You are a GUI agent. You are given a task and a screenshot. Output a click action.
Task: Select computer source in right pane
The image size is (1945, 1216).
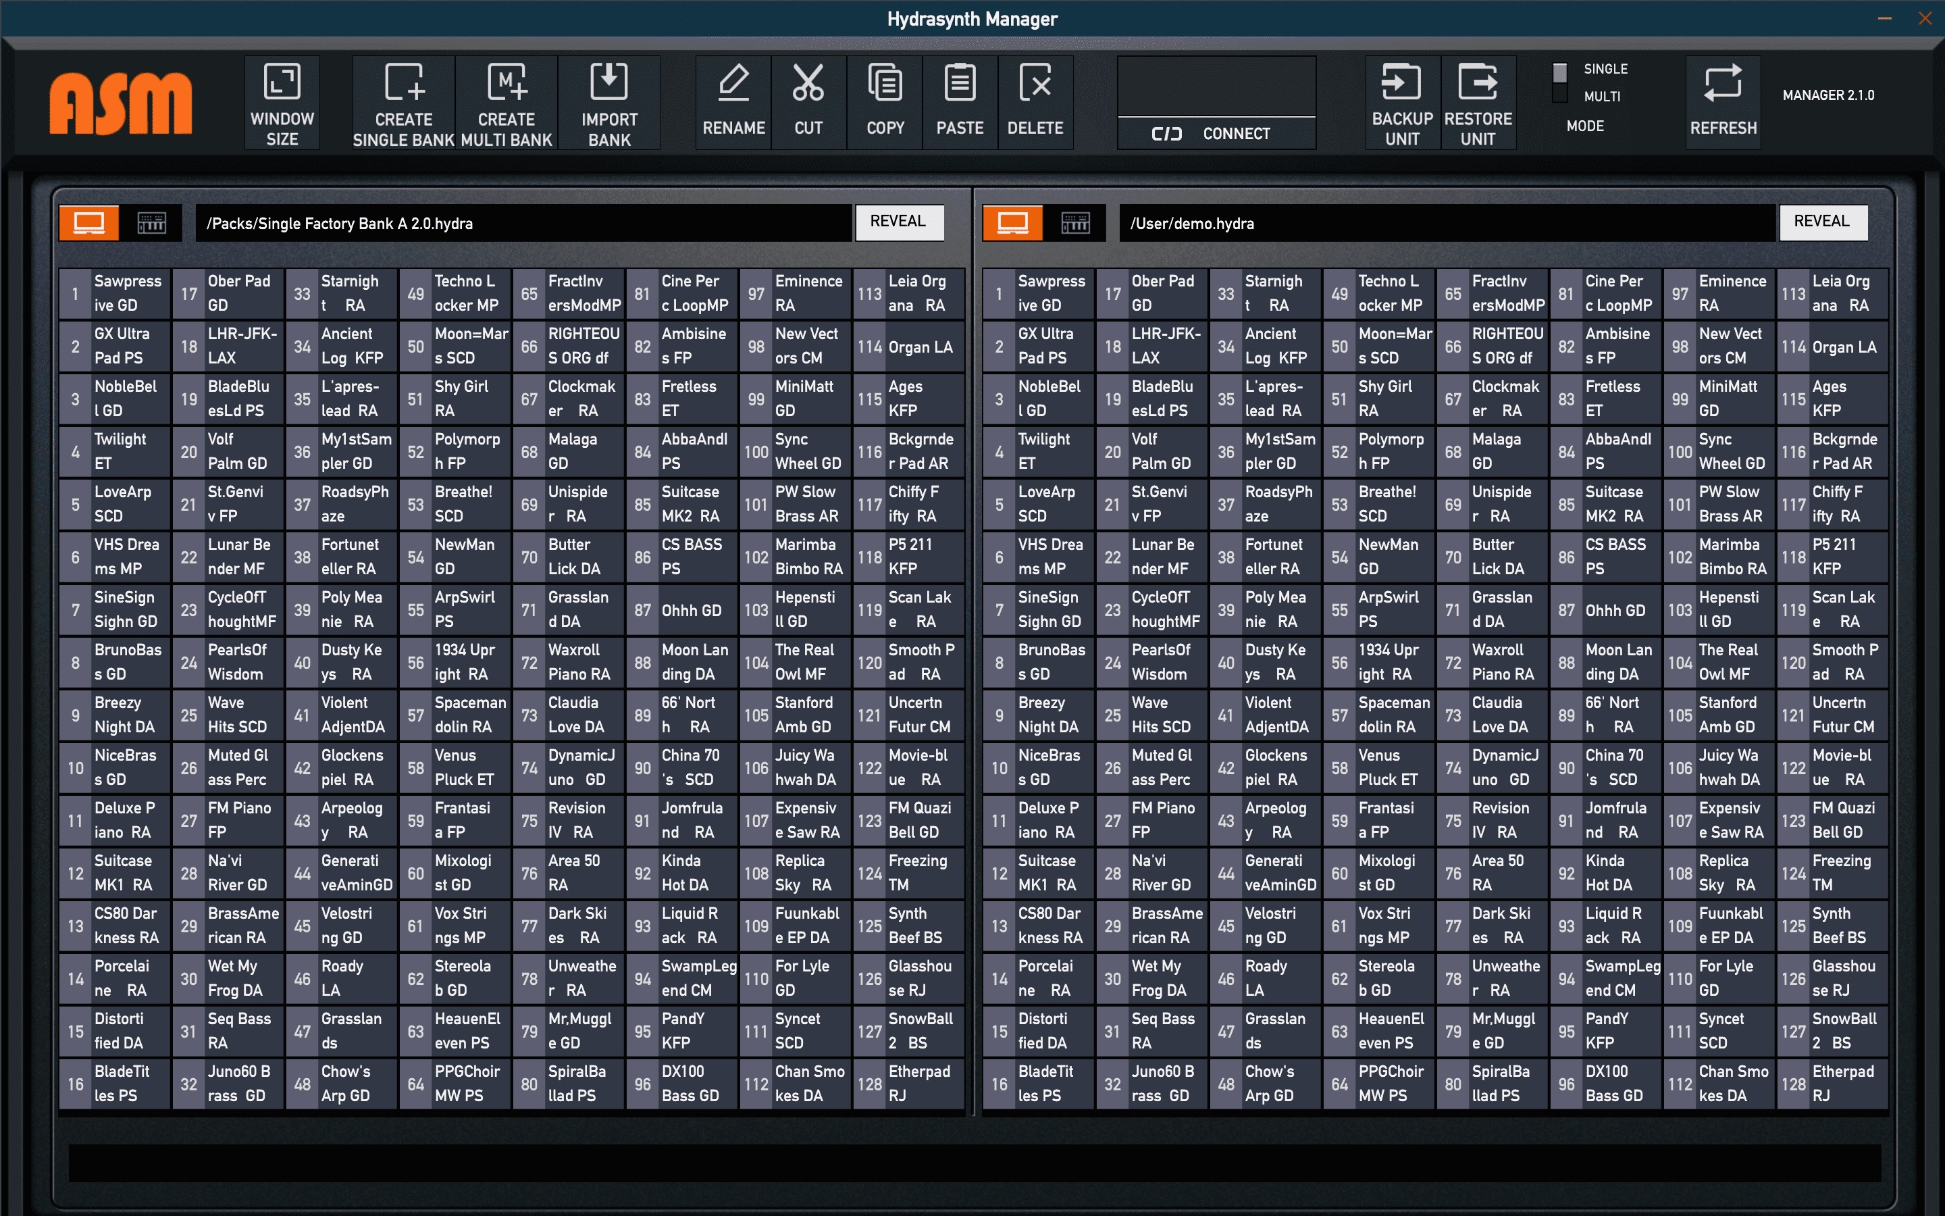point(1013,223)
